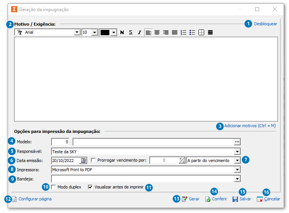289x213 pixels.
Task: Click the Modelo browse ellipsis button
Action: tap(237, 142)
